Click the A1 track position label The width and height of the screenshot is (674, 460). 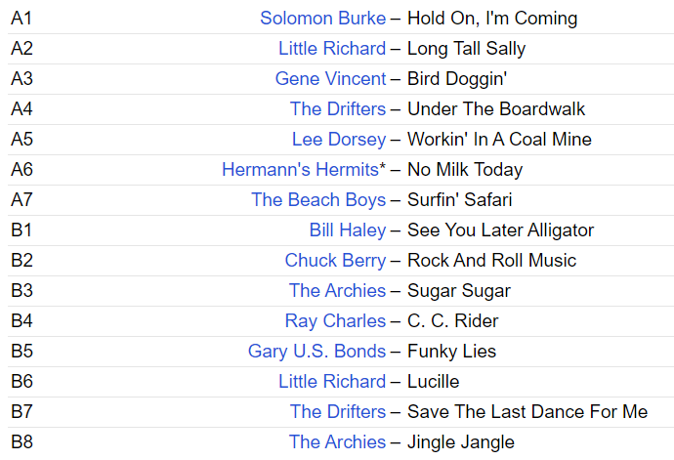click(x=21, y=18)
